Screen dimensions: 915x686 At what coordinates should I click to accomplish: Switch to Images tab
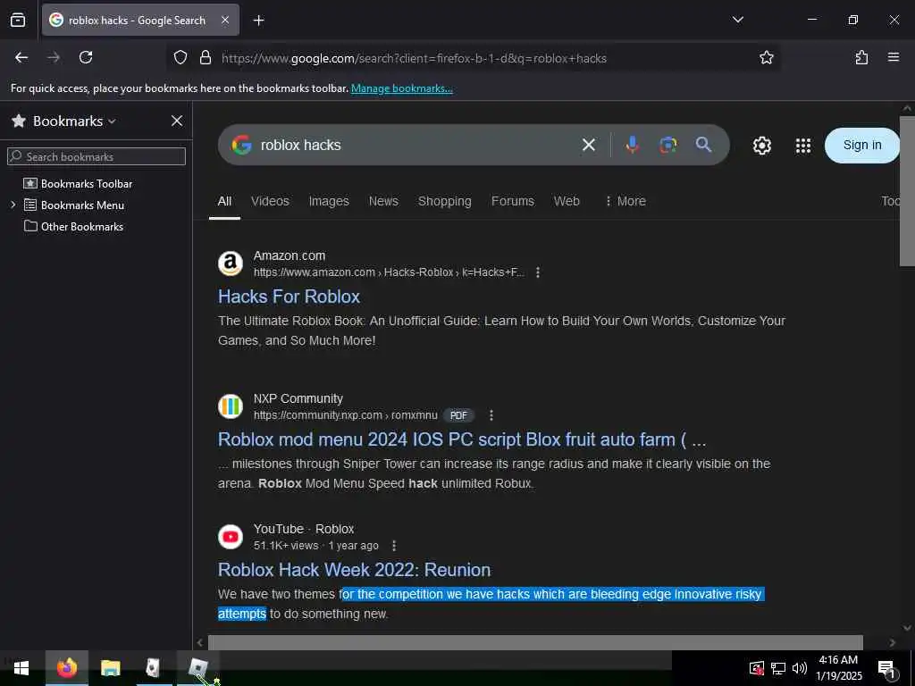click(329, 201)
